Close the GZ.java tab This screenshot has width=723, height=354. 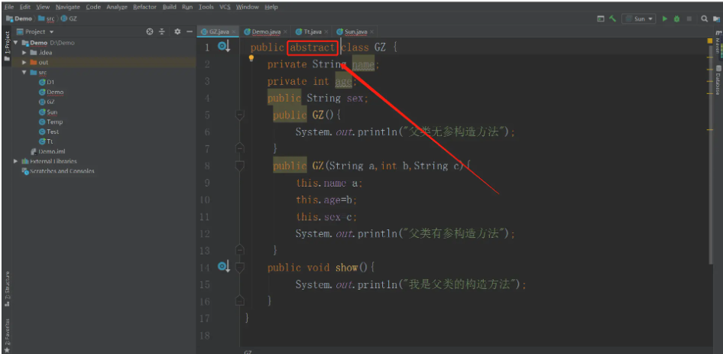pos(234,32)
